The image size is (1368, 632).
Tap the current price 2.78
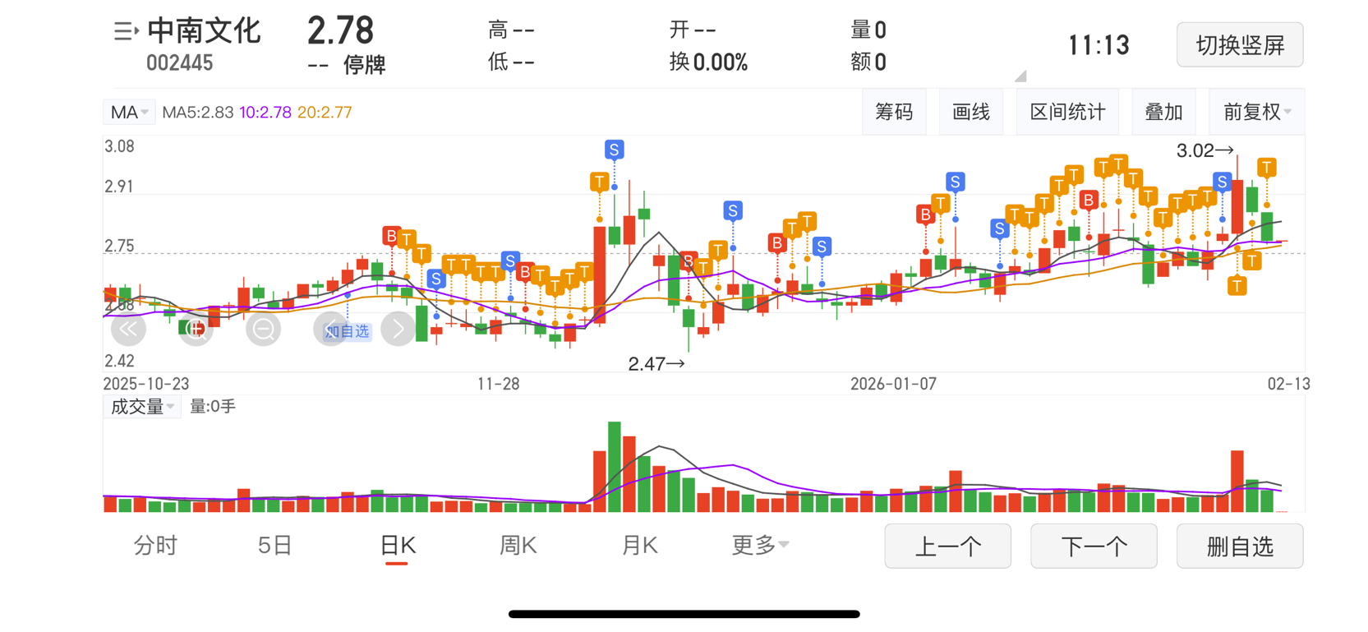coord(340,31)
